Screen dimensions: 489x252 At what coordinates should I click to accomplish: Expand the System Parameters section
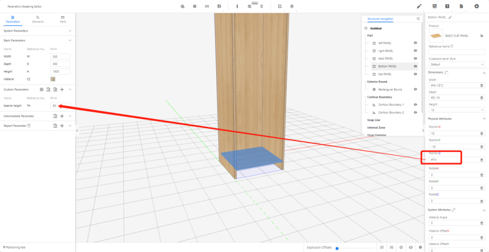click(70, 31)
